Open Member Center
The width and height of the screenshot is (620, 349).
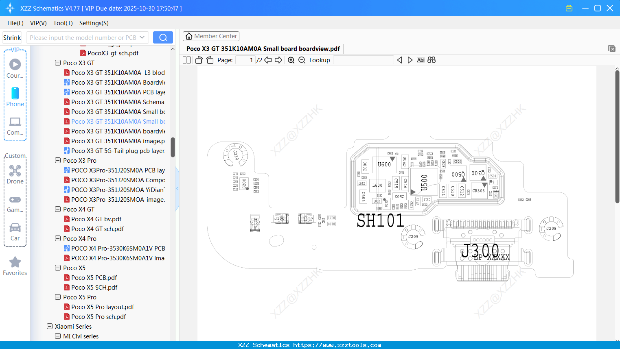[211, 36]
